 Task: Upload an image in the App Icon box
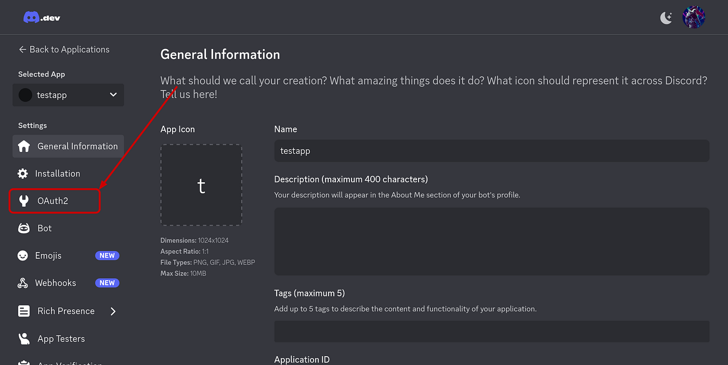click(x=201, y=185)
